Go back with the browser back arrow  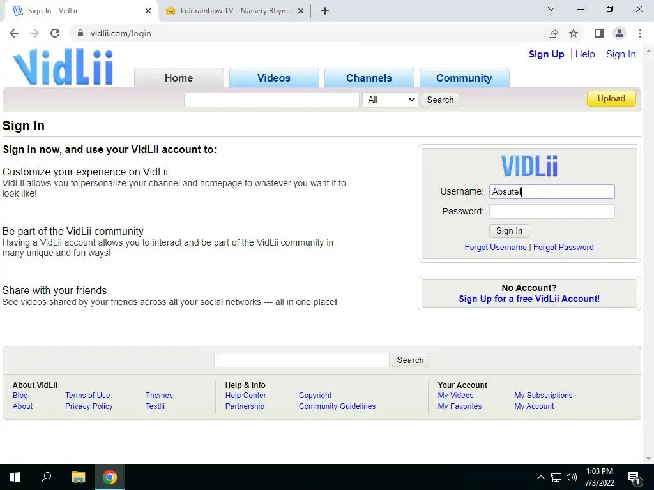click(x=14, y=33)
